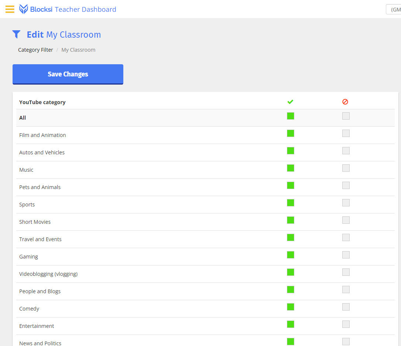Click the Blocksi shield logo
Image resolution: width=401 pixels, height=346 pixels.
[x=24, y=9]
